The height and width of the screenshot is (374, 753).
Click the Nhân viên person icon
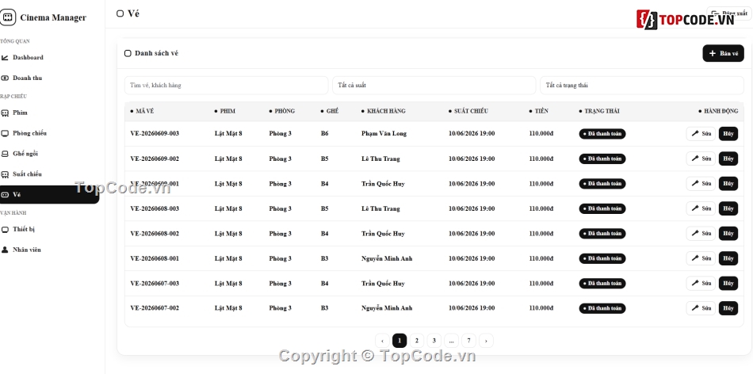pyautogui.click(x=5, y=250)
